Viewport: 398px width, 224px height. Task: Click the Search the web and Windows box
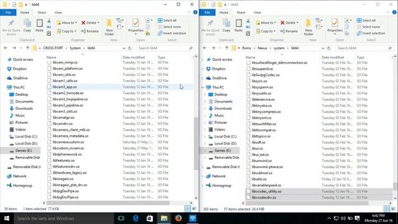[63, 218]
